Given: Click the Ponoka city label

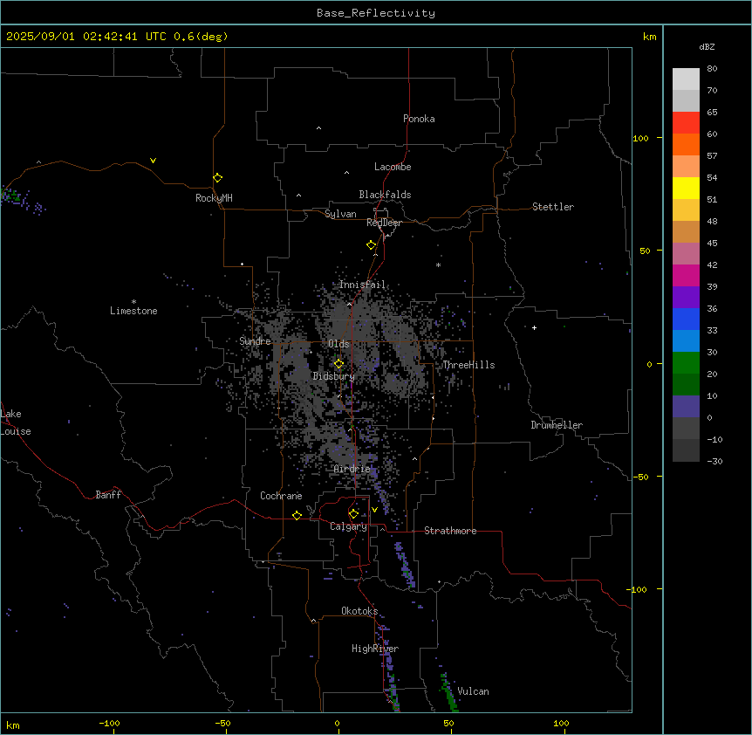Looking at the screenshot, I should (419, 119).
